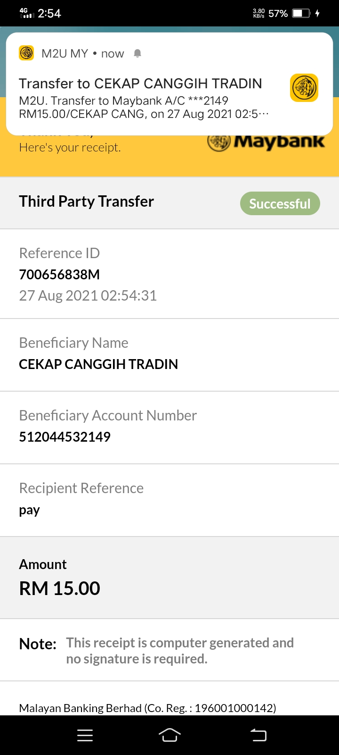Tap the Malayan Banking Berhad registration text
The width and height of the screenshot is (339, 755).
click(x=147, y=708)
